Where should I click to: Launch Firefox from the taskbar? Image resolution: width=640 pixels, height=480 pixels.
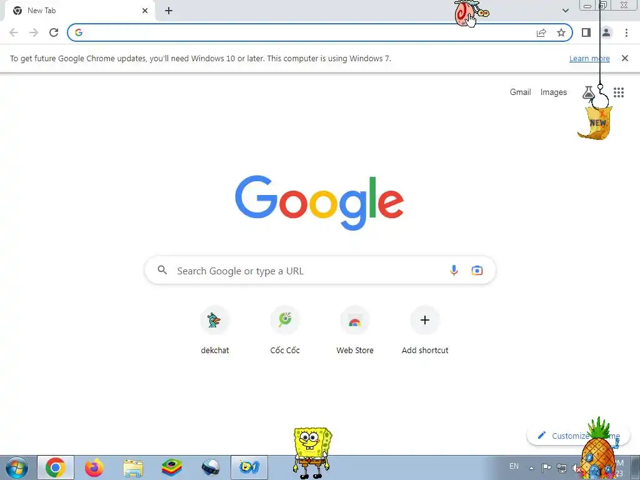click(x=94, y=467)
